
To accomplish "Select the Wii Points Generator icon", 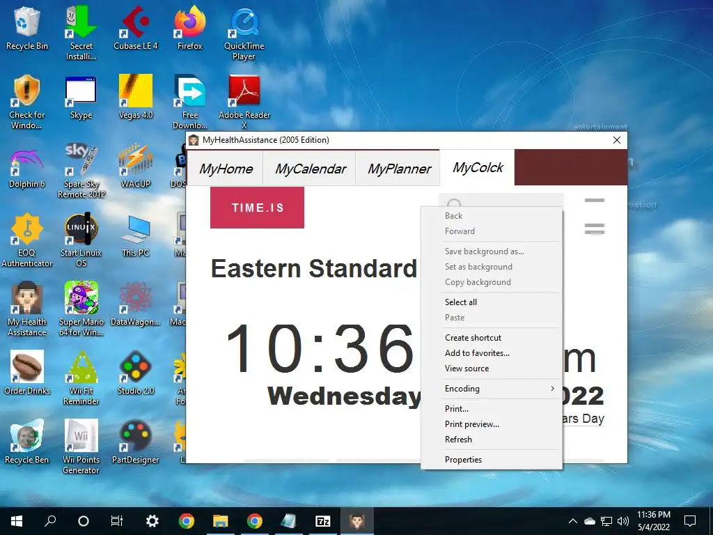I will [x=81, y=448].
